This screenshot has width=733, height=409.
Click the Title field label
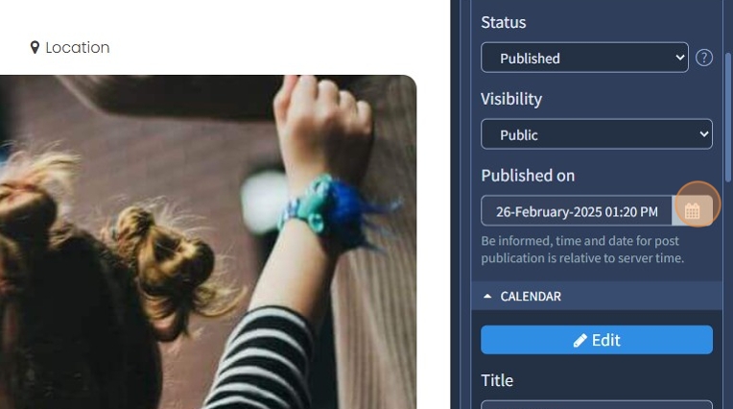pyautogui.click(x=497, y=380)
